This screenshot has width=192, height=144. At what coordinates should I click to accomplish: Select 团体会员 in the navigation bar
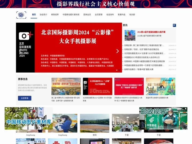87,15
